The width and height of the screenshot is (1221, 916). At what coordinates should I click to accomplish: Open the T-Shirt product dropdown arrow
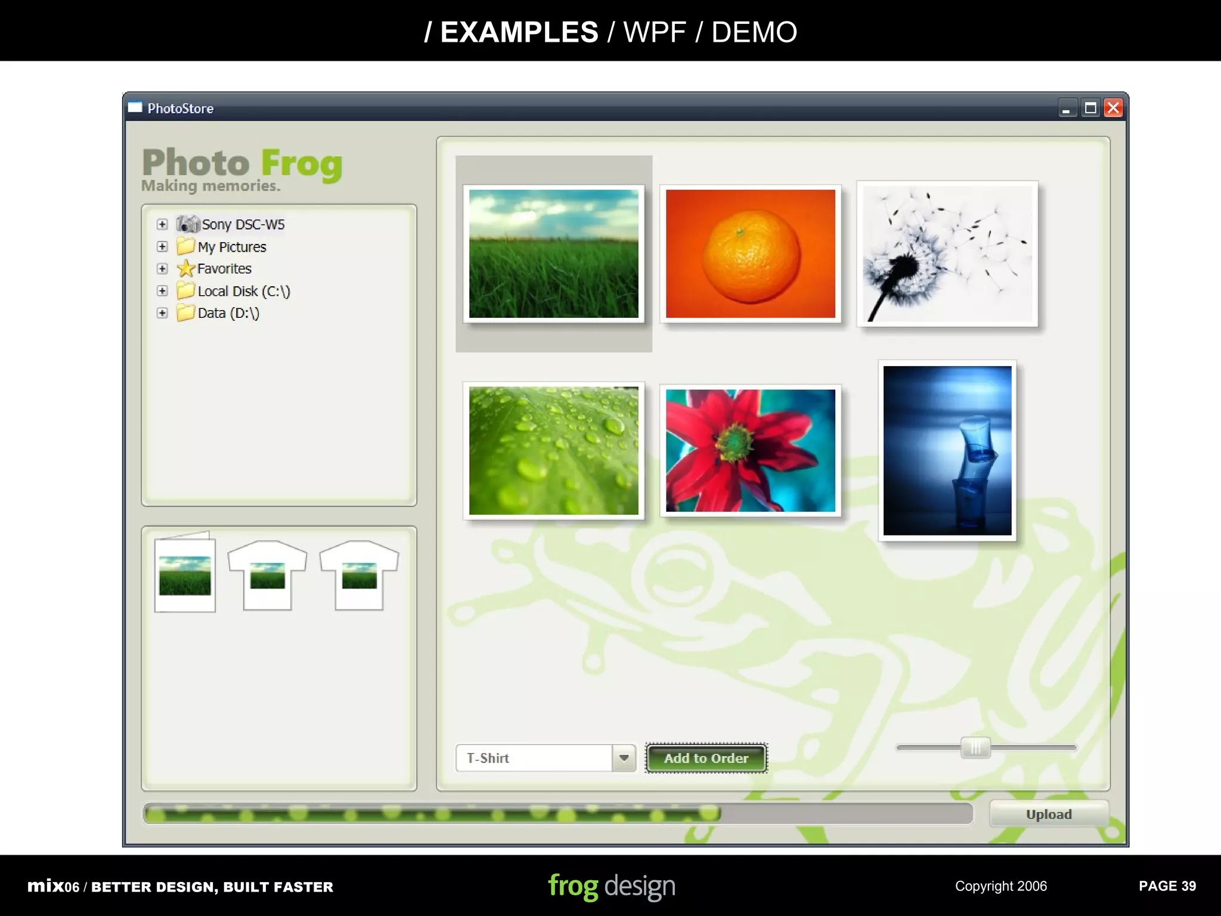pyautogui.click(x=624, y=758)
